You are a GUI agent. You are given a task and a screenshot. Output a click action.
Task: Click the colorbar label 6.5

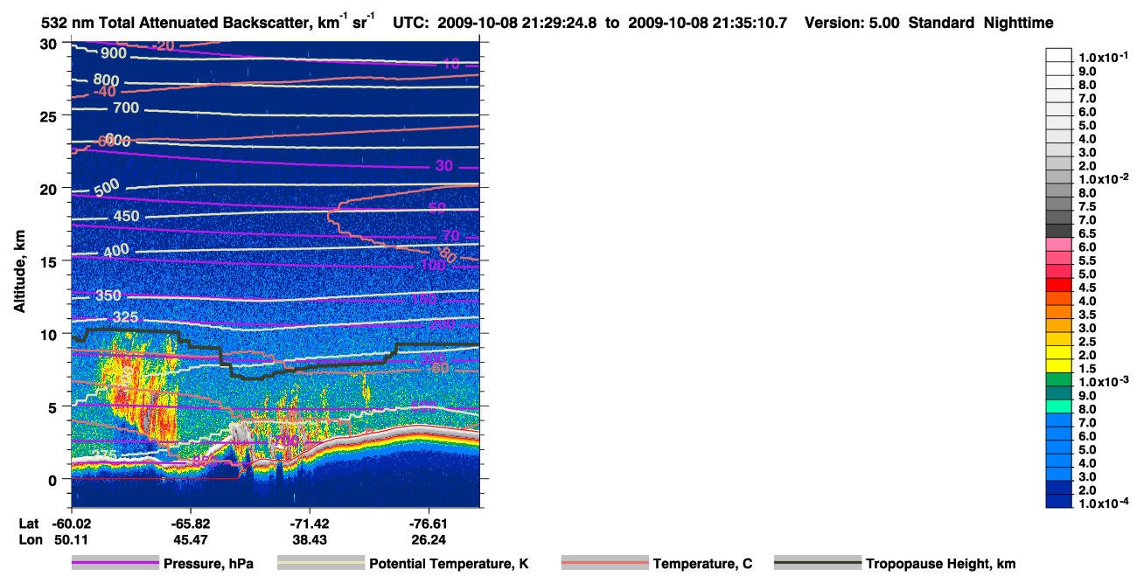click(x=1088, y=233)
